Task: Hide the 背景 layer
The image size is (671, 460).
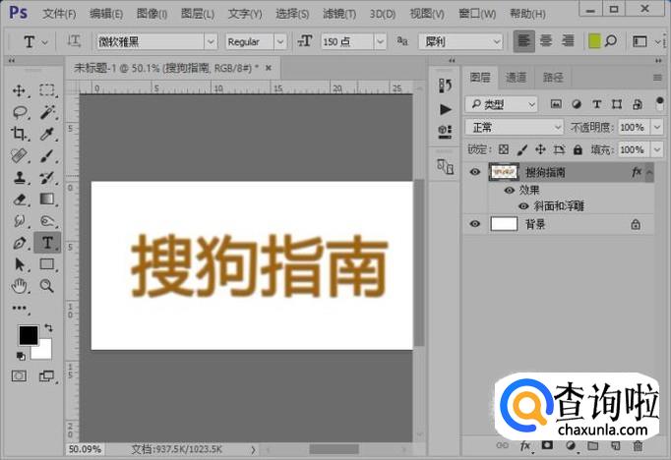Action: (474, 224)
